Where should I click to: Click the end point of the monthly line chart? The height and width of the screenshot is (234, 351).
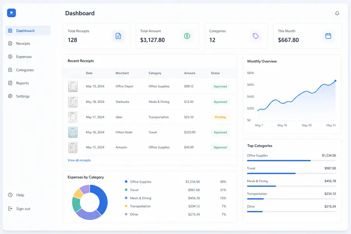coord(335,81)
